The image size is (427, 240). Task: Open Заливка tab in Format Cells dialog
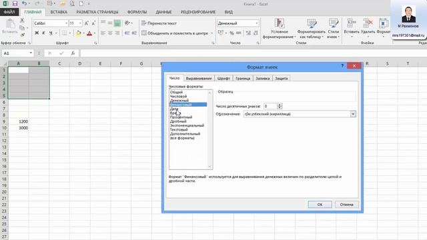pos(262,79)
